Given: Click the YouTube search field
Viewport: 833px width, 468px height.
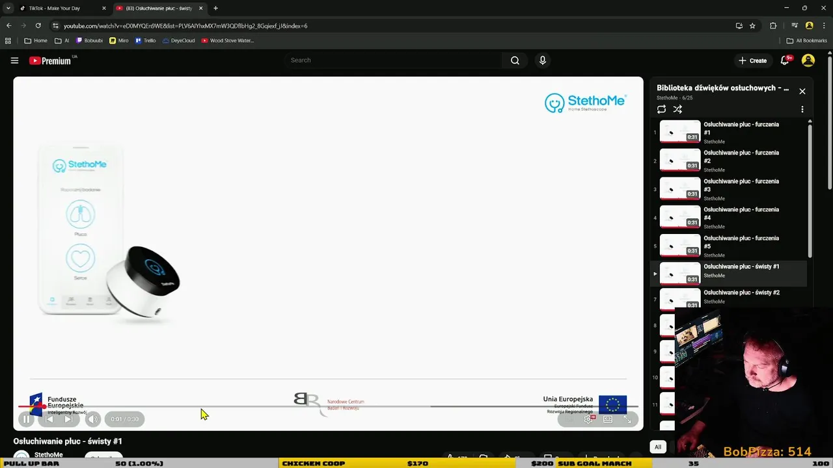Looking at the screenshot, I should tap(393, 60).
